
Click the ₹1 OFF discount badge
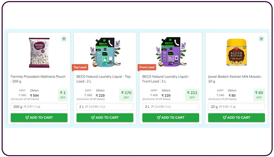point(63,95)
